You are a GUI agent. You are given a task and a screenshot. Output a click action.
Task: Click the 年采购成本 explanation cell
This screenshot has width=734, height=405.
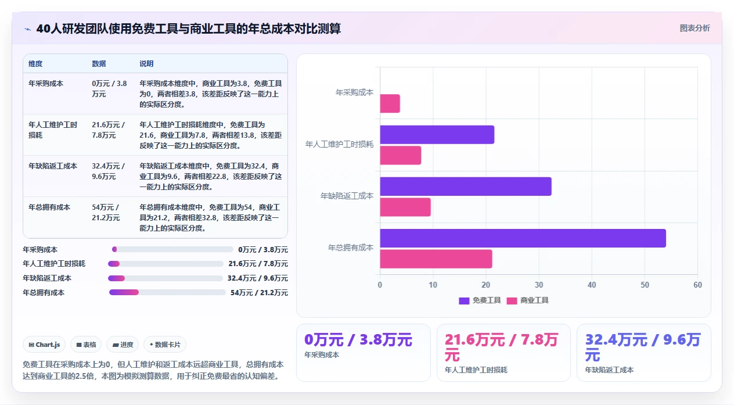click(x=211, y=94)
